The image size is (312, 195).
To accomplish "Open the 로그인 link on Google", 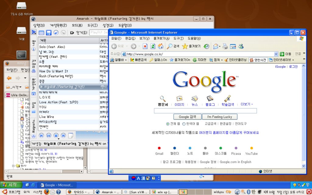I will coord(293,67).
